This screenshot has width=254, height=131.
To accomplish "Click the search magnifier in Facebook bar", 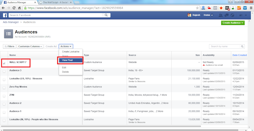I will [106, 15].
